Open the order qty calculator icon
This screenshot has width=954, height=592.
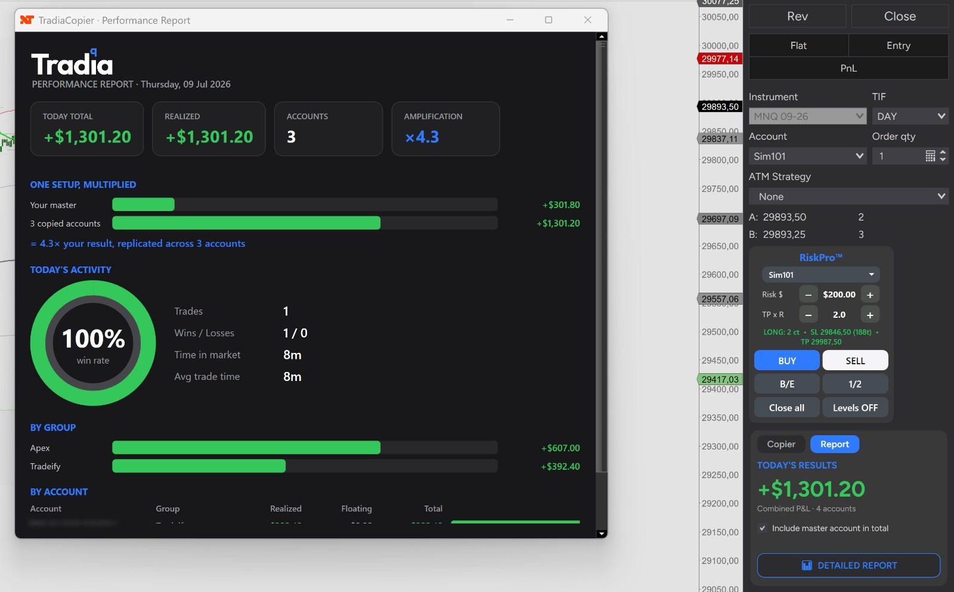(x=930, y=156)
